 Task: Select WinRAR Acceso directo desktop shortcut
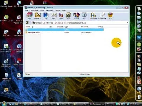coord(19,19)
